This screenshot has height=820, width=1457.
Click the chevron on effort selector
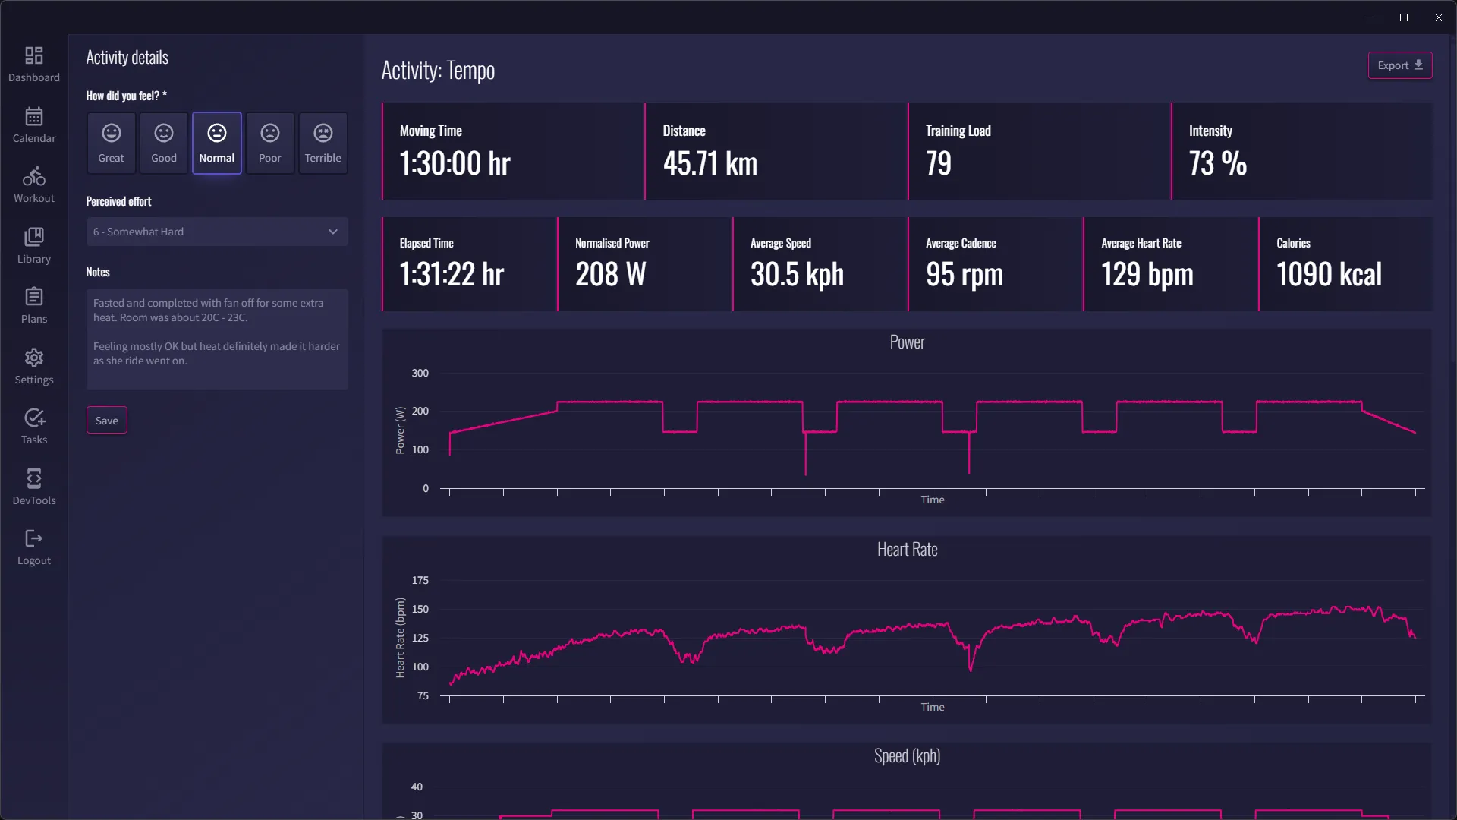pos(333,232)
